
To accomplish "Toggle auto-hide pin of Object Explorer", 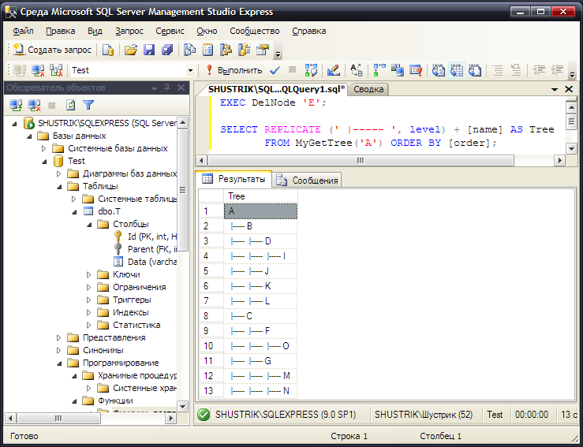I will click(x=167, y=88).
